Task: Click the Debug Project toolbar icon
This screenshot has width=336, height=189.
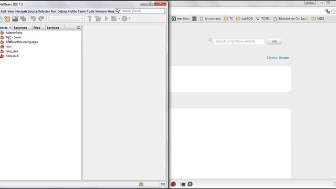Action: click(x=114, y=19)
